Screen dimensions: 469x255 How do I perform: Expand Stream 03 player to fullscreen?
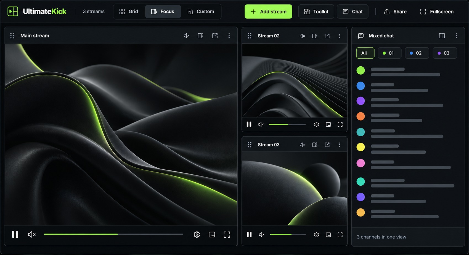tap(340, 235)
